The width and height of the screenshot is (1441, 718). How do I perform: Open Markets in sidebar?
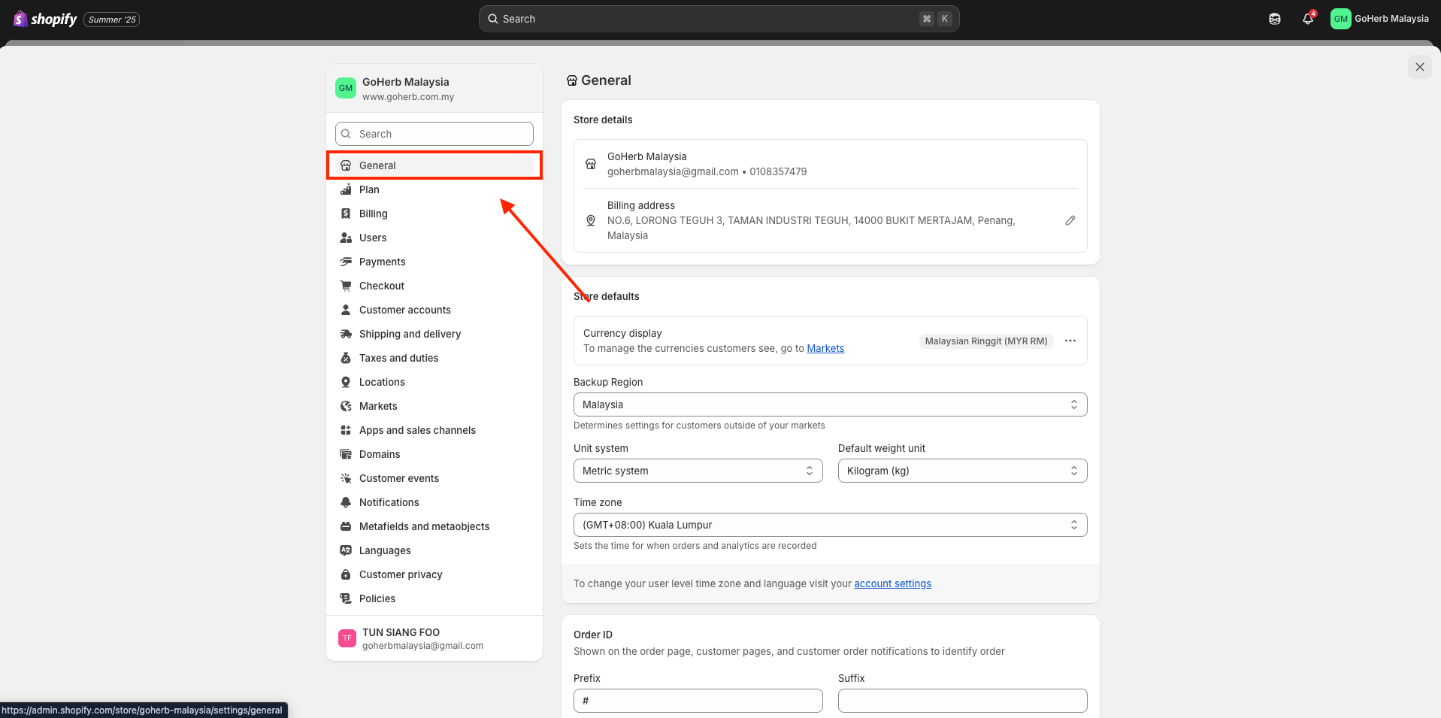[434, 406]
